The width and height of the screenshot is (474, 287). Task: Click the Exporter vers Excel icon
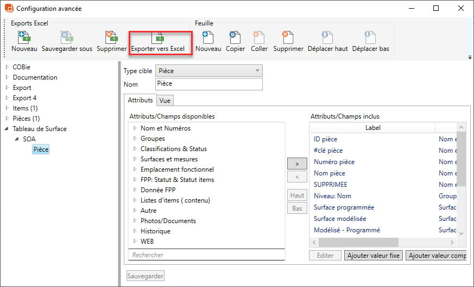(x=158, y=37)
